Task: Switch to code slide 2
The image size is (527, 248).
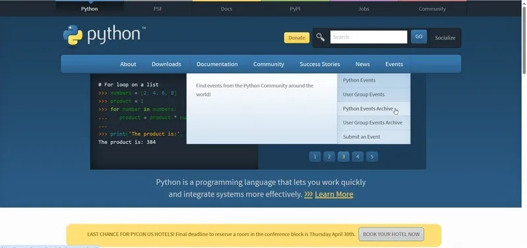Action: pos(329,157)
